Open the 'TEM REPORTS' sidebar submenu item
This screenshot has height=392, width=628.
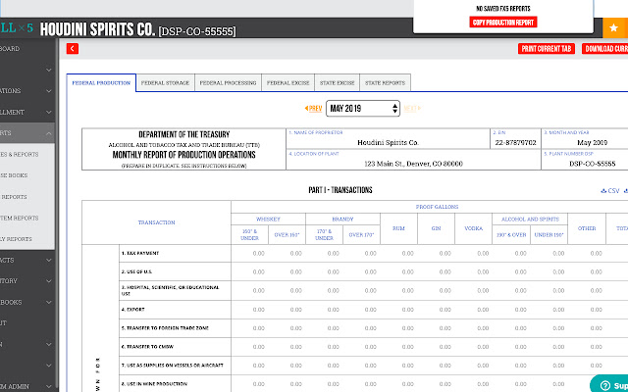click(x=20, y=218)
